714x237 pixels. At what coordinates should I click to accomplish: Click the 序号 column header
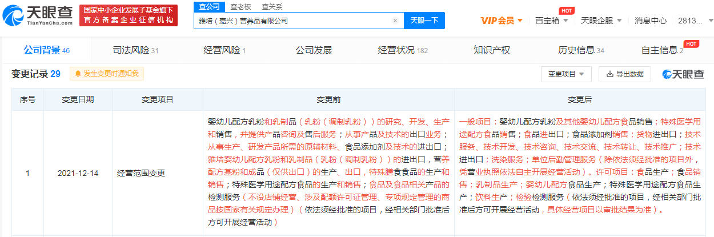(28, 99)
